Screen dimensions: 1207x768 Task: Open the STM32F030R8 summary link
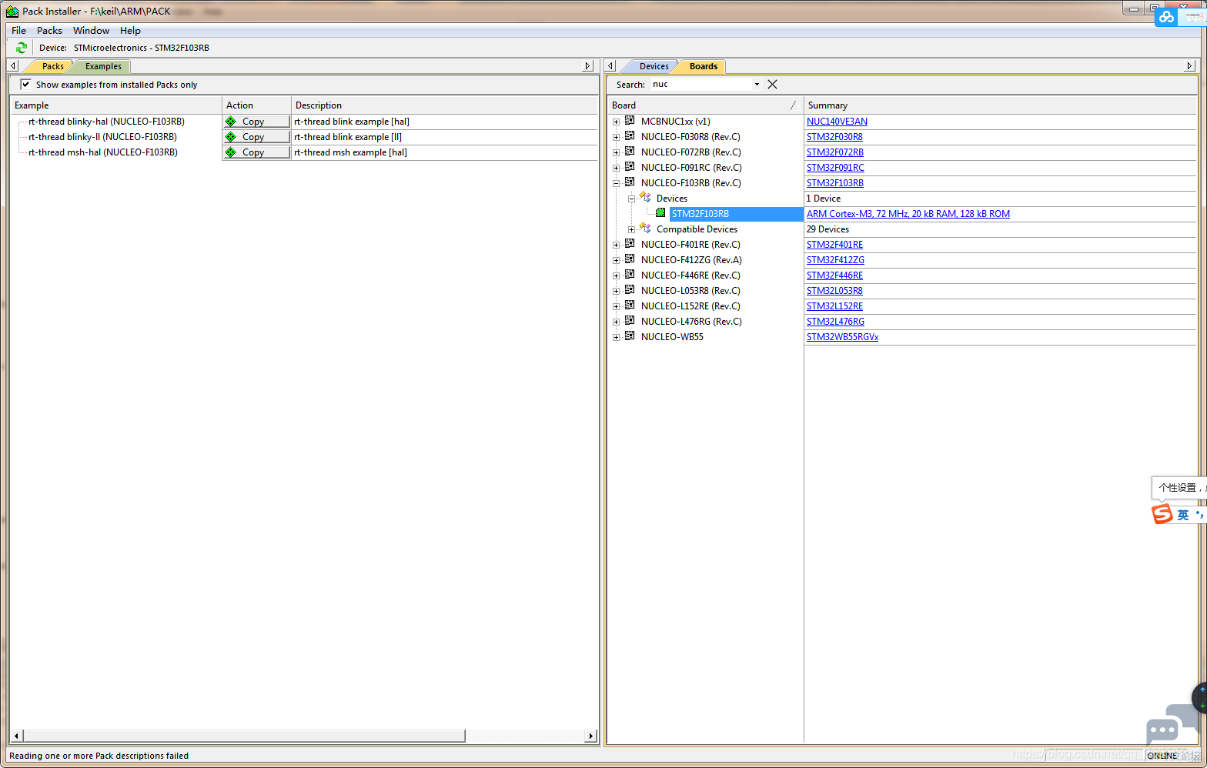click(x=834, y=137)
